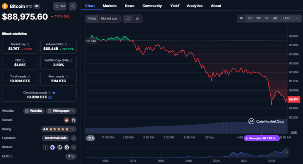Click the Market cap info icon

point(28,44)
